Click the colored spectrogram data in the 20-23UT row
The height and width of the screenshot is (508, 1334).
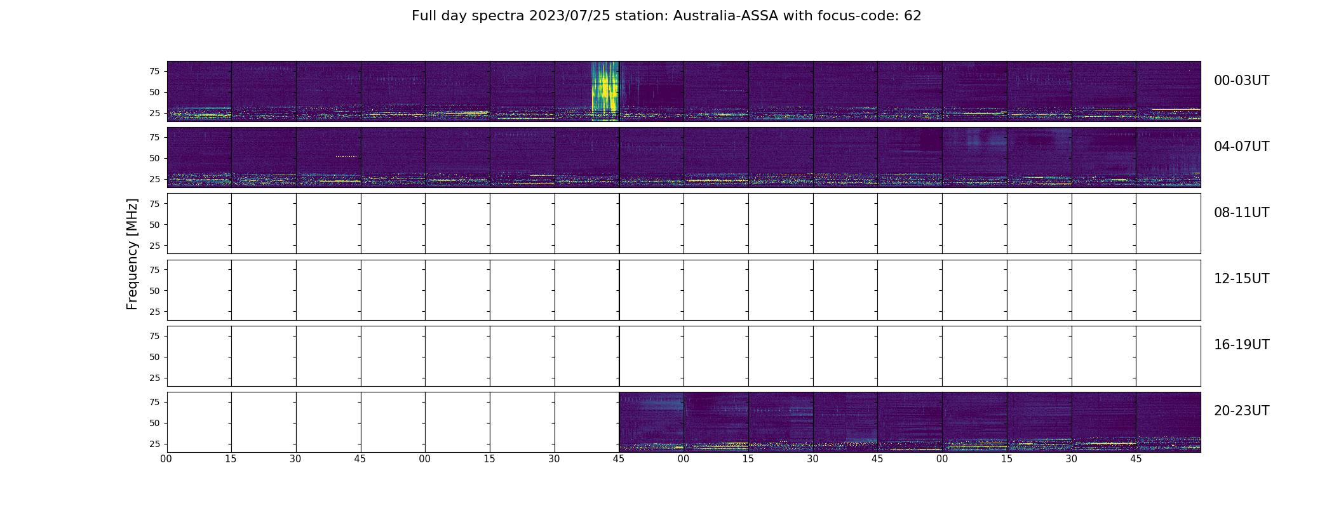(910, 422)
